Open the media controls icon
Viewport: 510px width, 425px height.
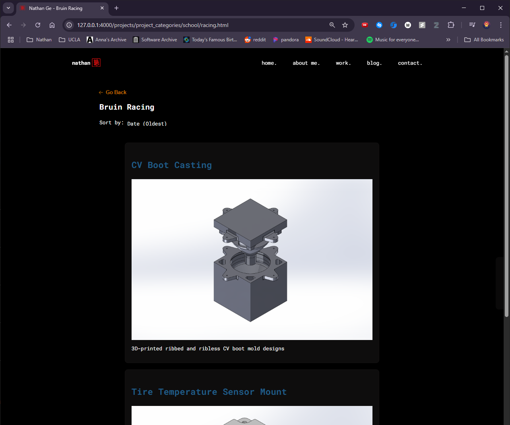pyautogui.click(x=472, y=25)
